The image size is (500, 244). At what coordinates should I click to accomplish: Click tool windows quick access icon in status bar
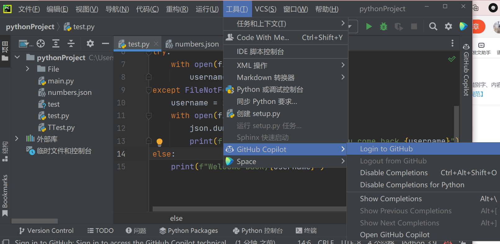5,242
